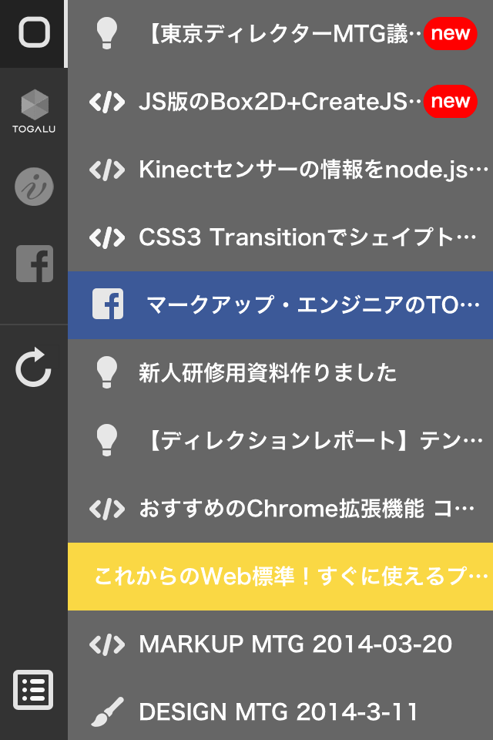Select the yellow これからのWeb標準 banner
The width and height of the screenshot is (493, 740).
(x=280, y=577)
